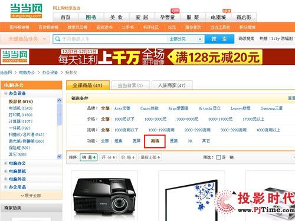Click the search input field

(114, 39)
